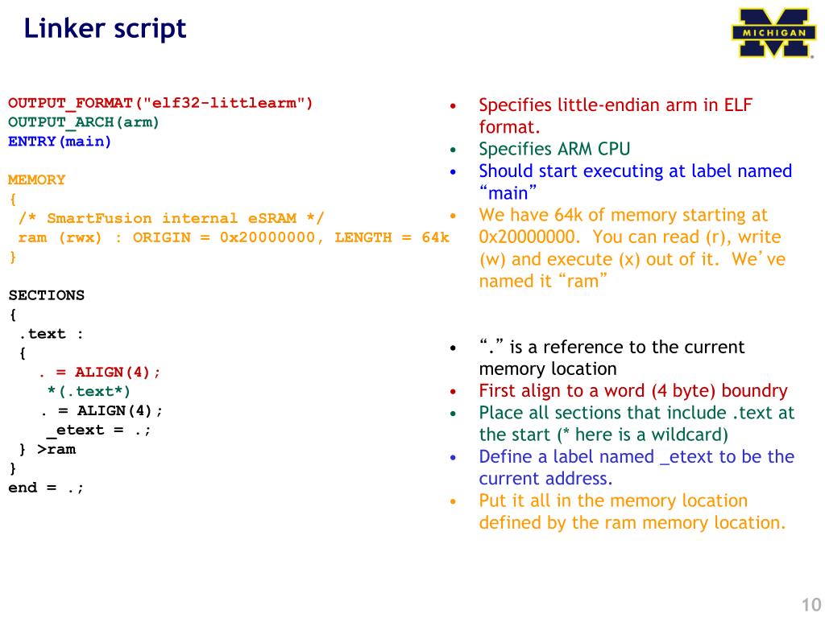Click the Michigan logo
825x618 pixels.
coord(773,32)
